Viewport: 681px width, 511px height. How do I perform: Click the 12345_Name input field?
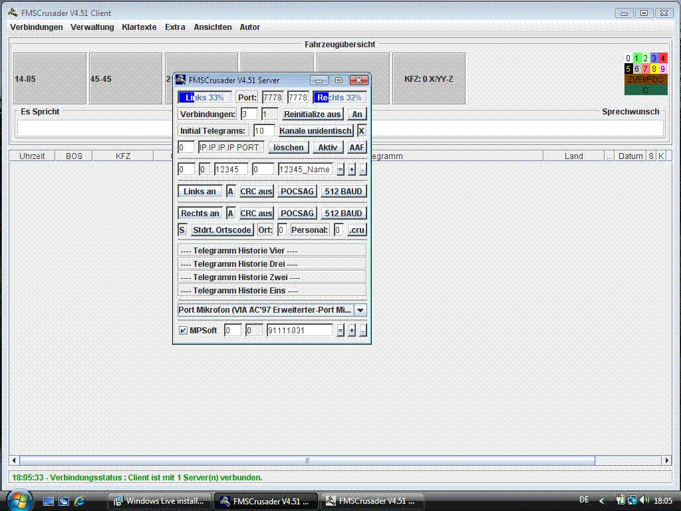(305, 170)
